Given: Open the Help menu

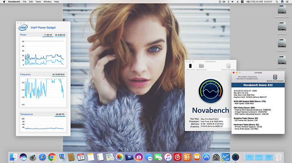Looking at the screenshot, I should (x=56, y=2).
